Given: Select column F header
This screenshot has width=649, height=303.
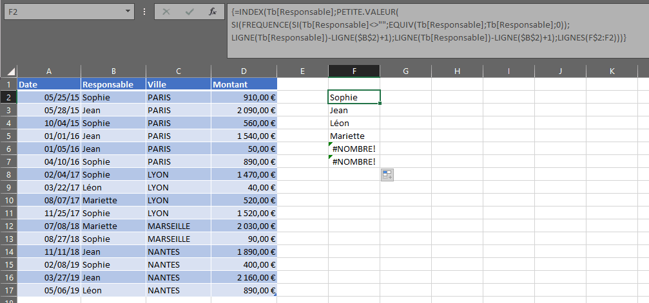Looking at the screenshot, I should (354, 71).
